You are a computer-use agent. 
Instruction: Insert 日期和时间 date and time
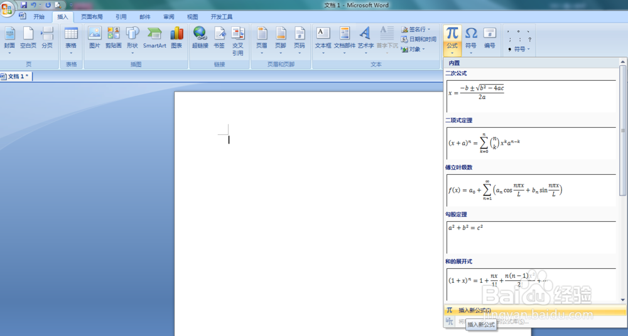coord(418,39)
